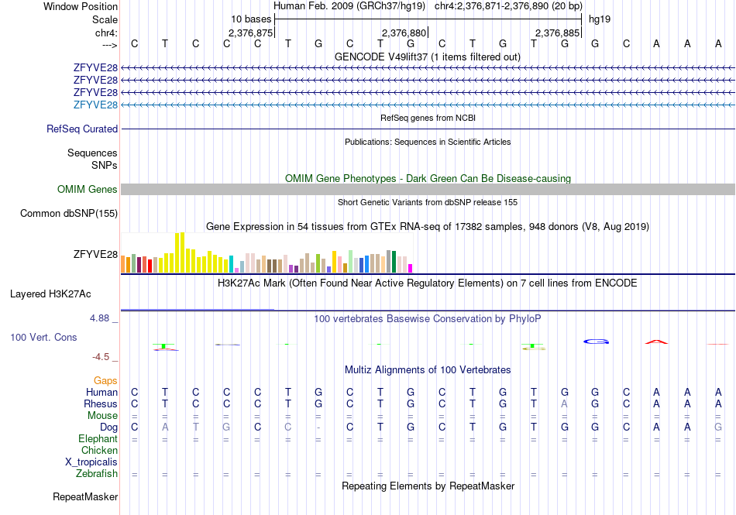Screen dimensions: 736x515
Task: Click the 100 Vert. Cons track label
Action: coord(43,337)
